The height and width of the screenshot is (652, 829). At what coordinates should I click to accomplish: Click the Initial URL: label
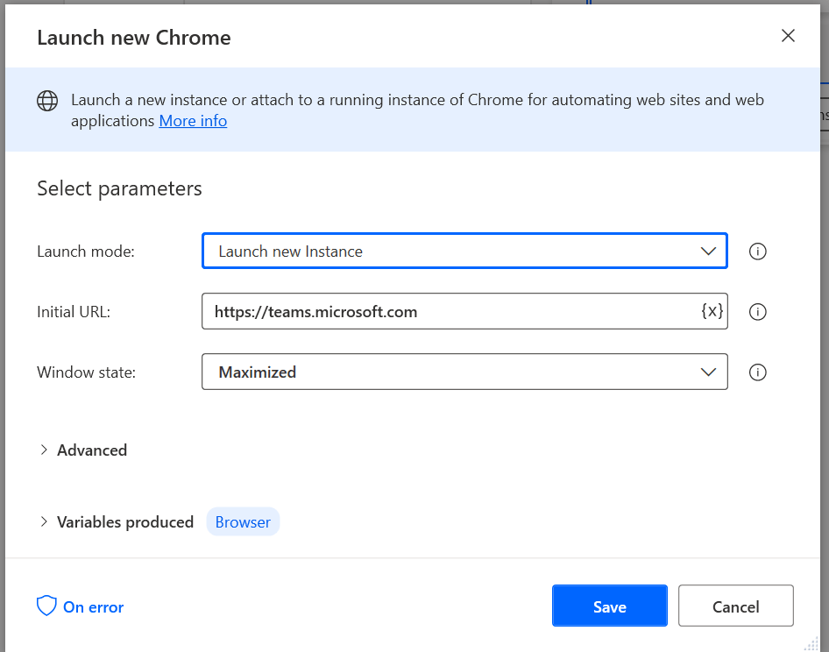74,312
